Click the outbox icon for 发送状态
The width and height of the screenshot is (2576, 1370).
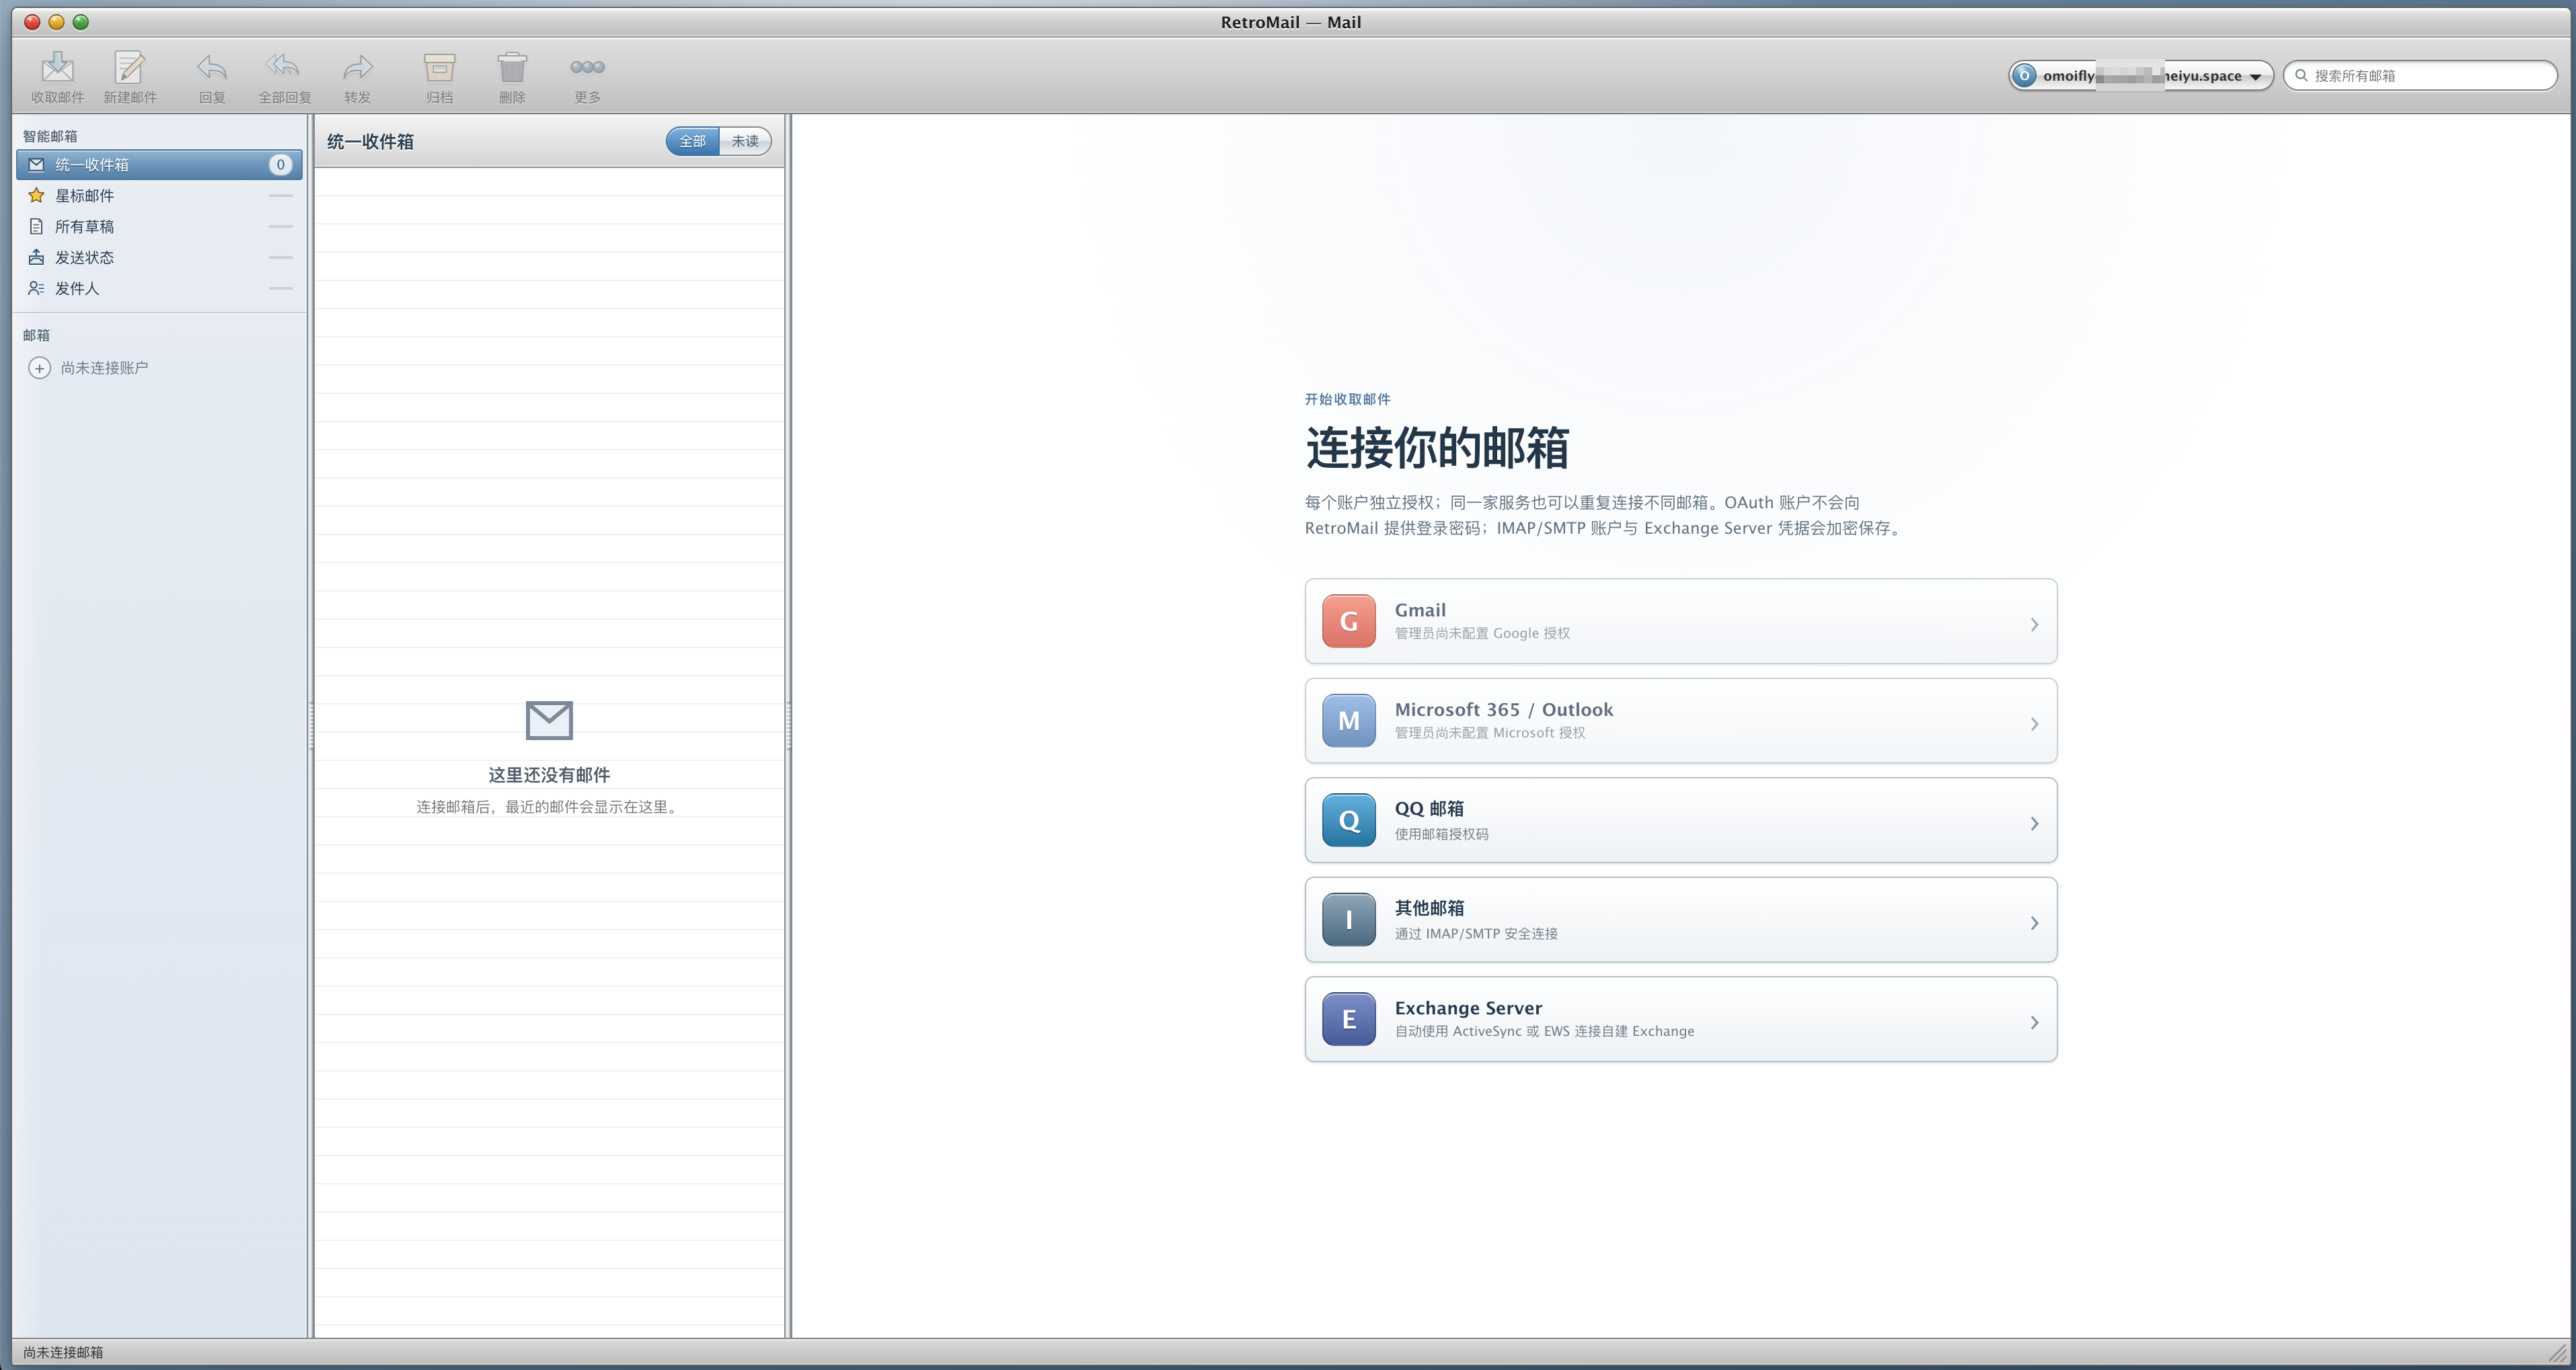point(36,258)
